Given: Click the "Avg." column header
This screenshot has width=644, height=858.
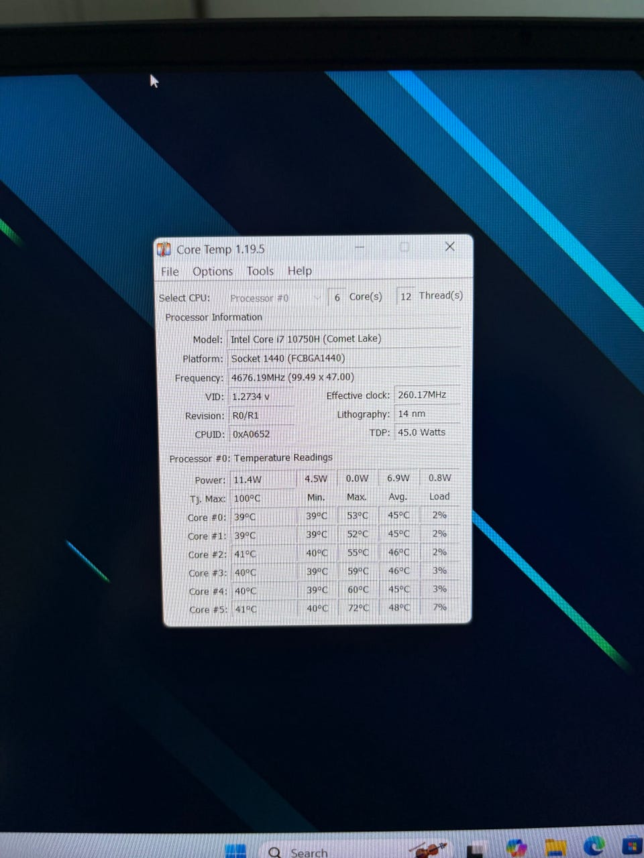Looking at the screenshot, I should (x=398, y=497).
